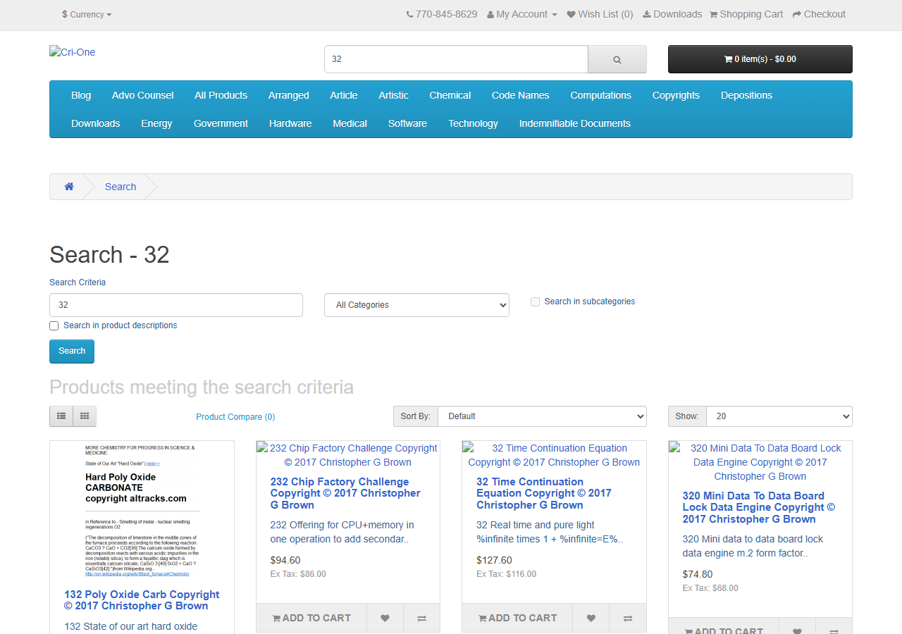The image size is (902, 634).
Task: Open 320 Mini Data To Data Board title
Action: click(x=759, y=507)
